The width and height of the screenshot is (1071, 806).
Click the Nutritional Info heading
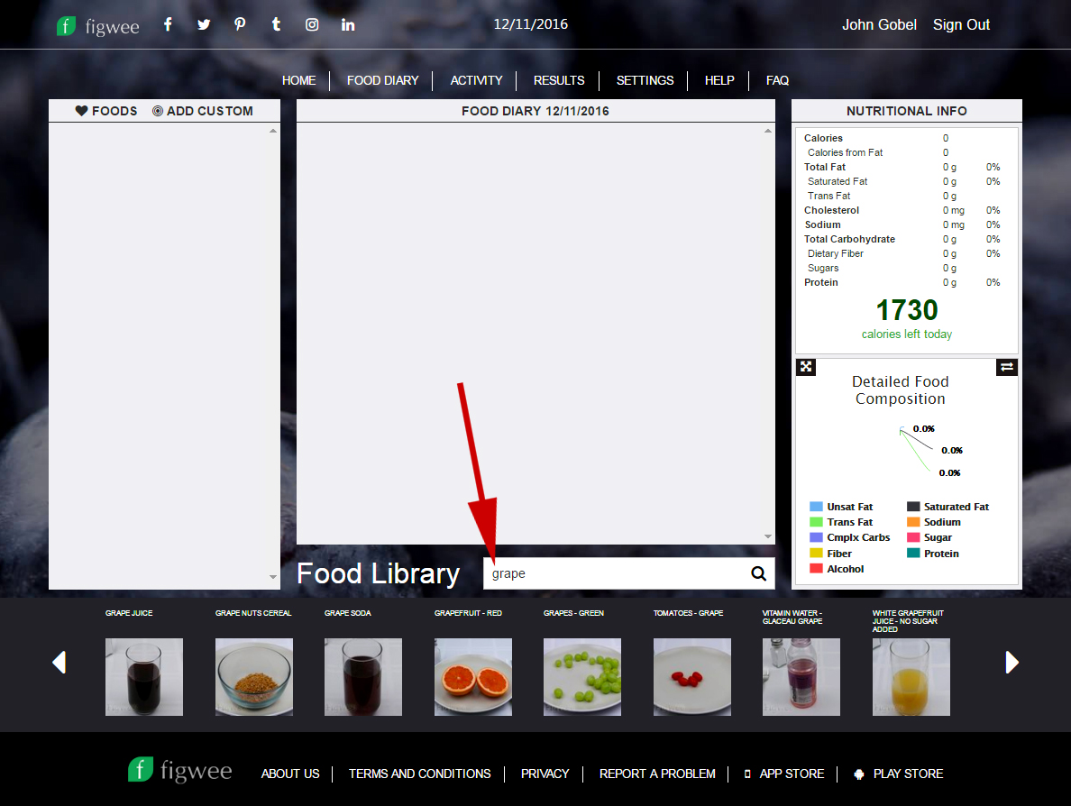pyautogui.click(x=906, y=111)
